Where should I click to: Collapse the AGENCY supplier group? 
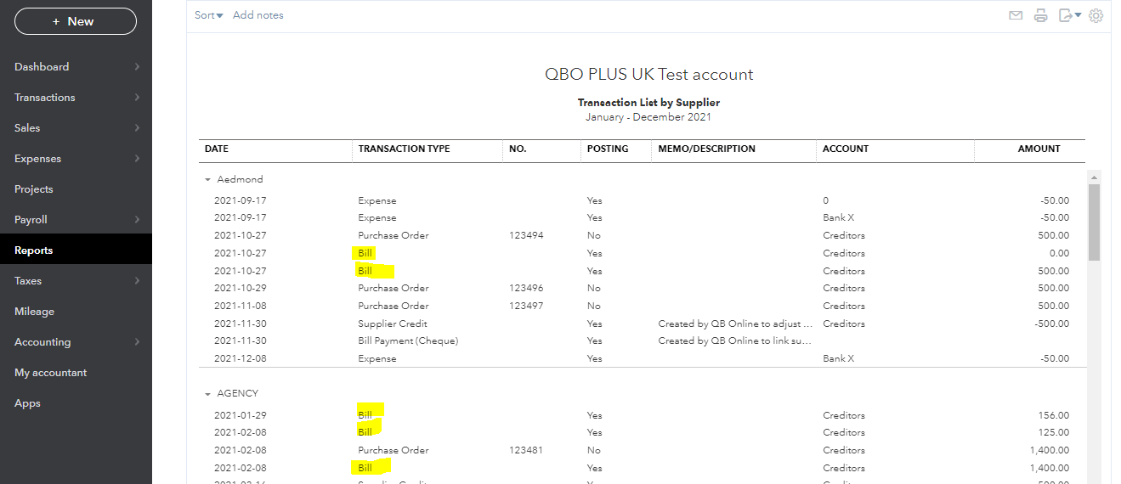(207, 394)
